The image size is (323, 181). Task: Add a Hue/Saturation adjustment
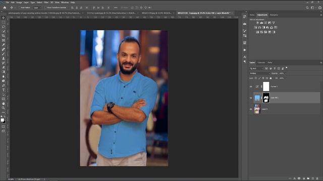[x=255, y=27]
